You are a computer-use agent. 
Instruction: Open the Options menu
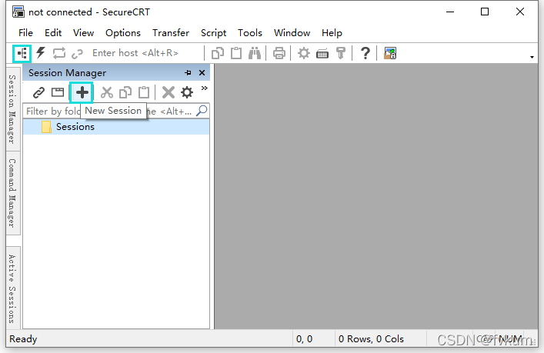[123, 33]
